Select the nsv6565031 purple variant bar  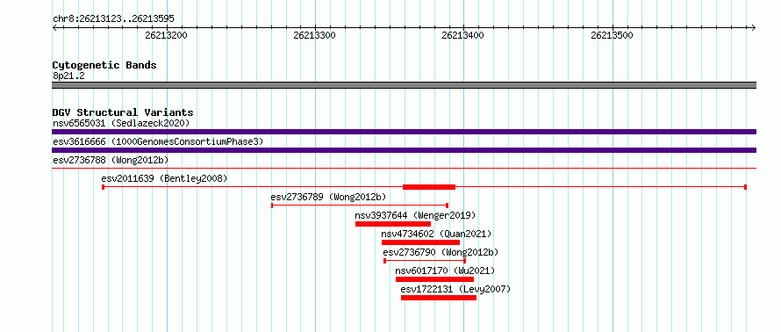coord(404,132)
